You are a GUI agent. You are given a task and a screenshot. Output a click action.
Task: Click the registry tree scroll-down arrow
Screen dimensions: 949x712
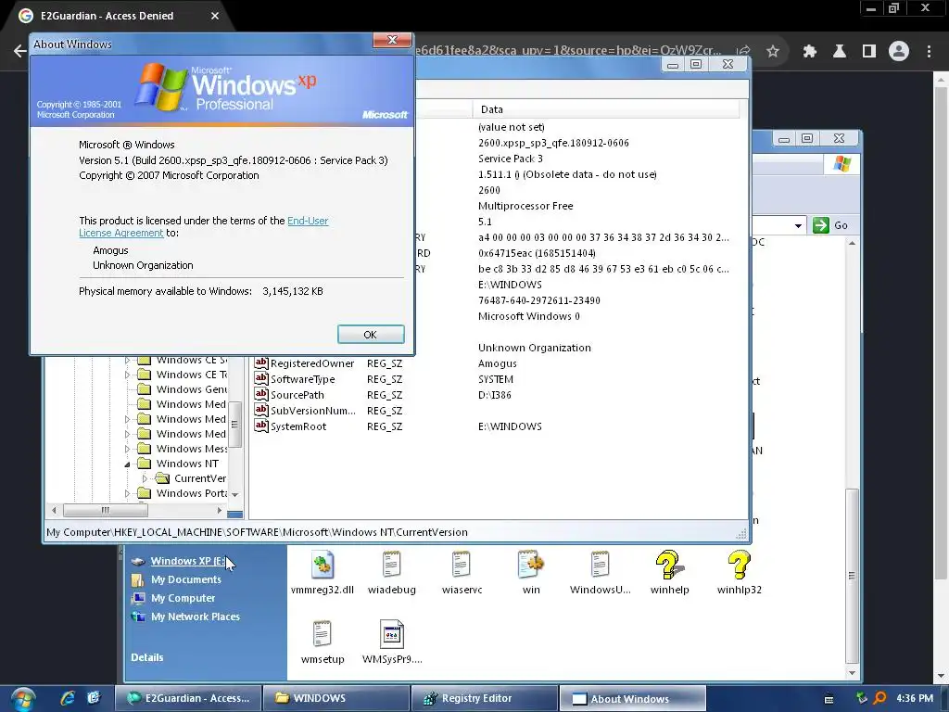(x=234, y=495)
